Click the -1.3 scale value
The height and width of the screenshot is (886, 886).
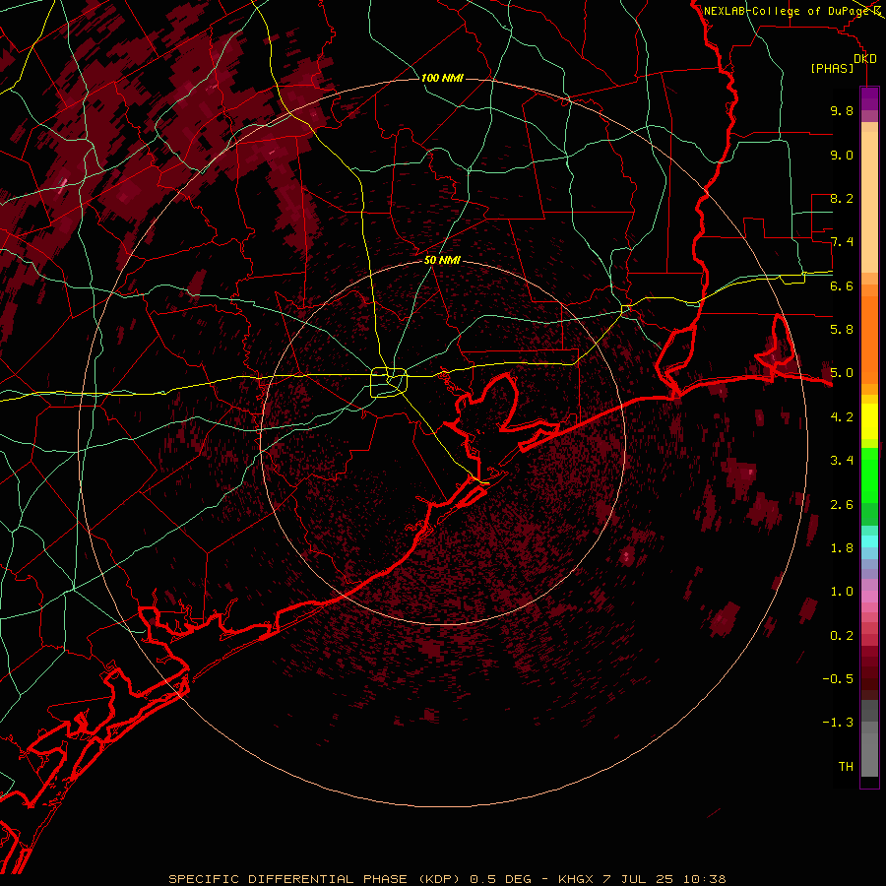click(x=838, y=723)
